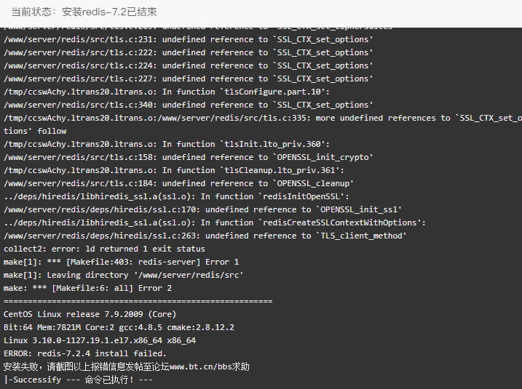Click the status header 安装redis-7.2已结束
Viewport: 522px width, 389px height.
click(x=109, y=12)
